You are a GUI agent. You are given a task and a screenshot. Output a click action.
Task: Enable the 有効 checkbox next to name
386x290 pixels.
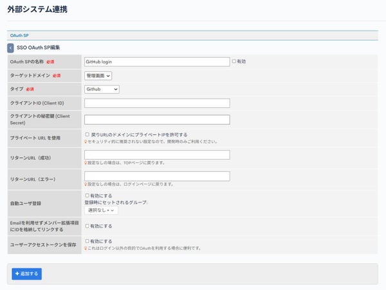point(234,62)
